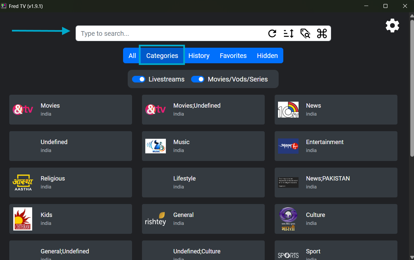This screenshot has width=414, height=260.
Task: Click the Movies category title text
Action: [x=50, y=106]
